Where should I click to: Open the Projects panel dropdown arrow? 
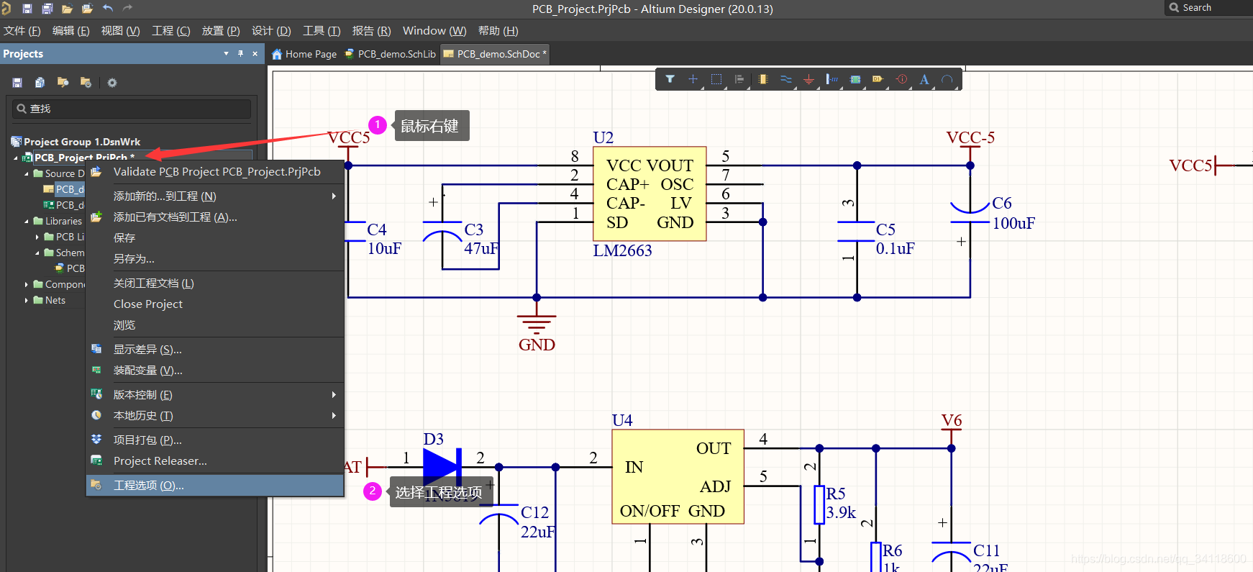click(x=226, y=53)
